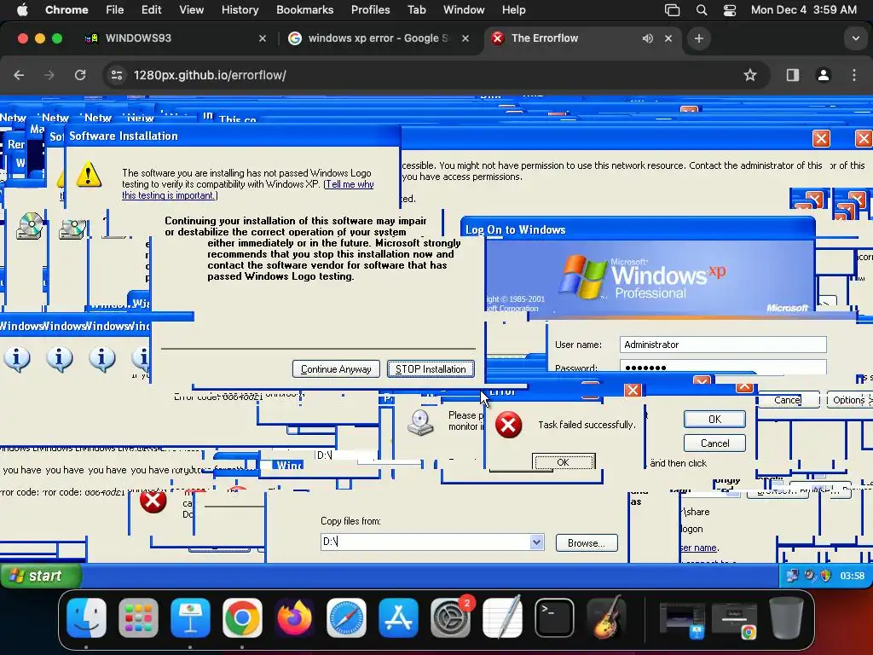The height and width of the screenshot is (655, 873).
Task: Click the blue-outlined OK button above Cancel
Action: [x=714, y=419]
